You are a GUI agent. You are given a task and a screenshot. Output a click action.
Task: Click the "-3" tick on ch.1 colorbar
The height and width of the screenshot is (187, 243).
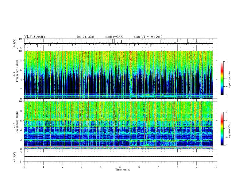[x=226, y=61]
